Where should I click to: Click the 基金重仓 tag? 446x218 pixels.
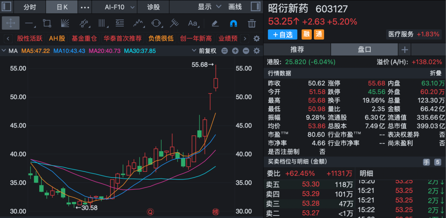(x=84, y=38)
